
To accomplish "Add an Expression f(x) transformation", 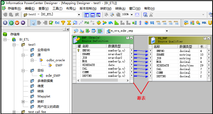I will tap(57, 23).
